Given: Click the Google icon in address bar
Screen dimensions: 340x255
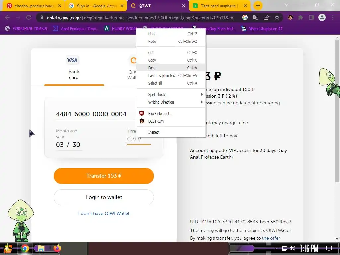Looking at the screenshot, I should click(x=245, y=17).
